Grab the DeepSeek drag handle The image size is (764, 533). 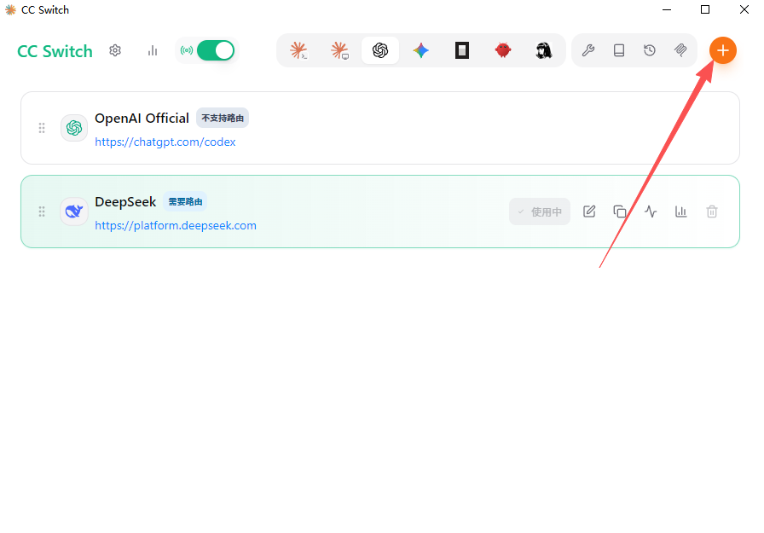tap(42, 211)
